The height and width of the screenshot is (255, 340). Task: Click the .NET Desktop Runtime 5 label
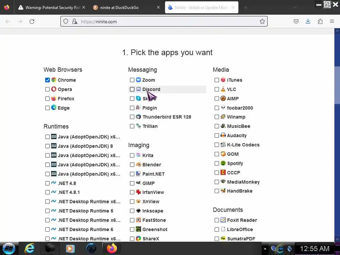click(85, 211)
